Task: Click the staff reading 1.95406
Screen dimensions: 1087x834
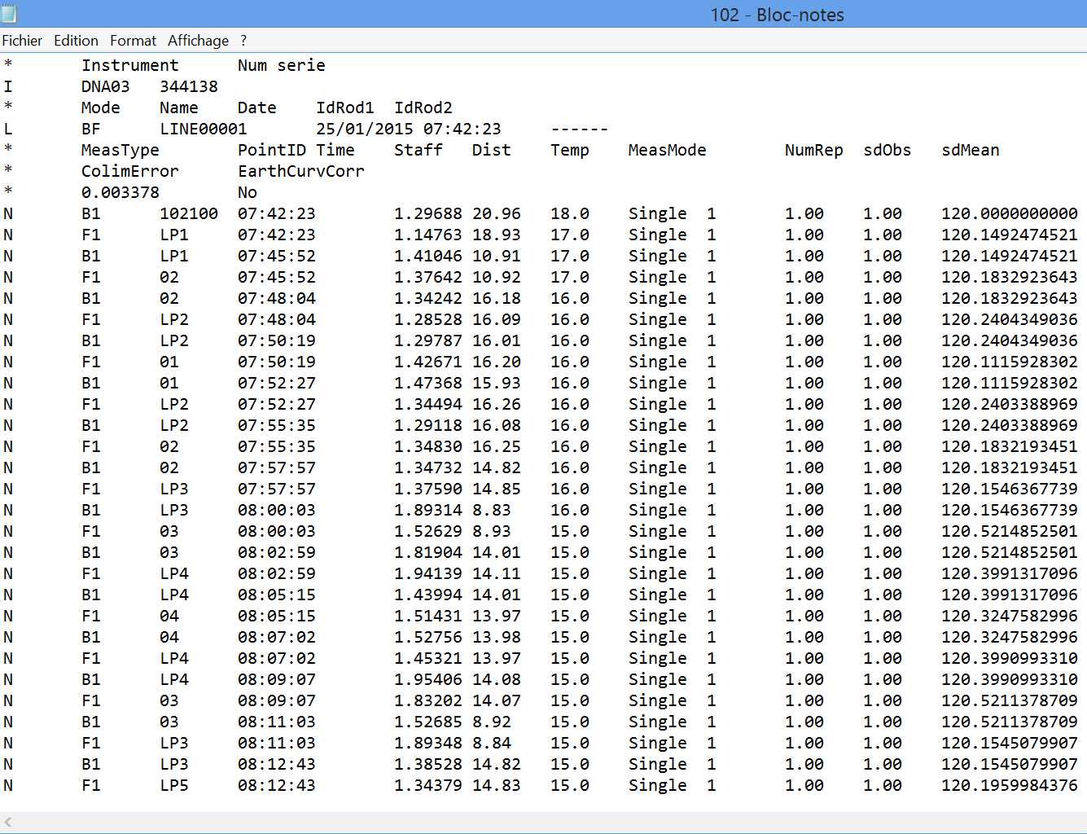Action: pyautogui.click(x=428, y=679)
